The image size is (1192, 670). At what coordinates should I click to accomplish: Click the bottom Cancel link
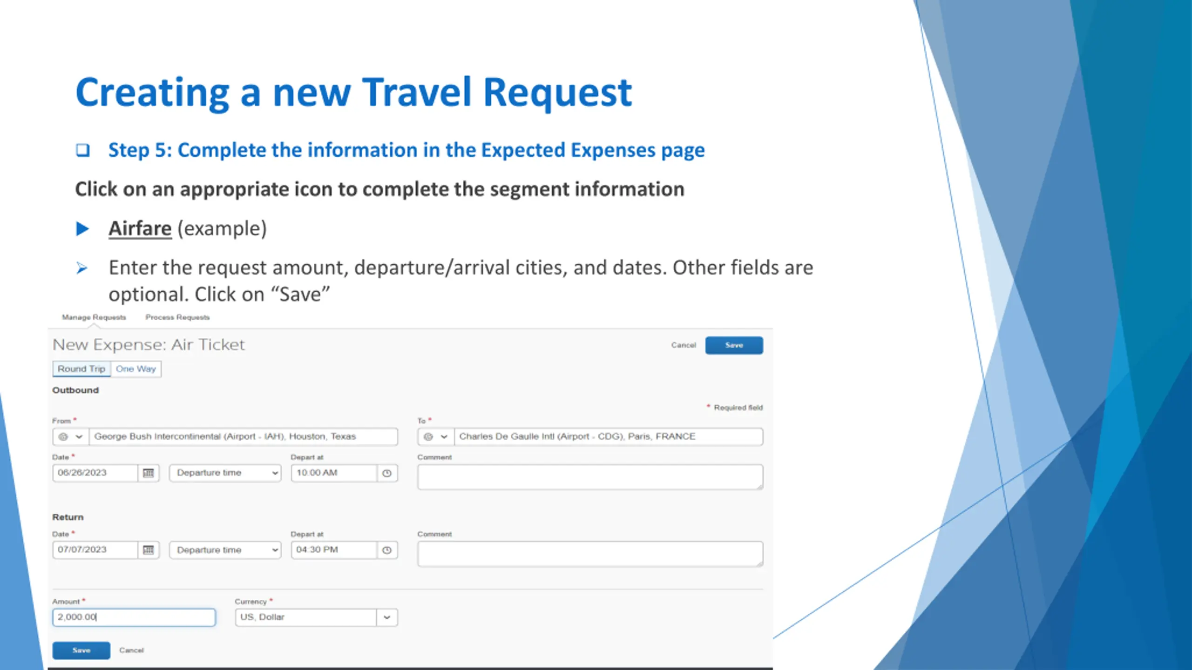click(x=131, y=650)
